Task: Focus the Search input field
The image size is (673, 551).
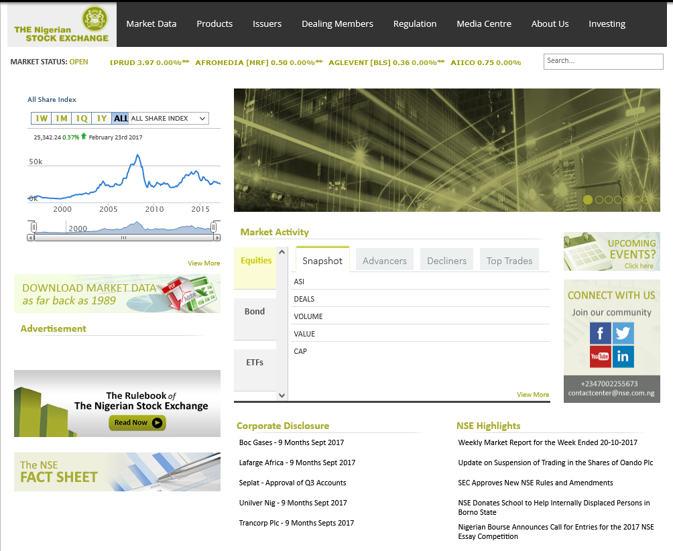Action: 603,62
